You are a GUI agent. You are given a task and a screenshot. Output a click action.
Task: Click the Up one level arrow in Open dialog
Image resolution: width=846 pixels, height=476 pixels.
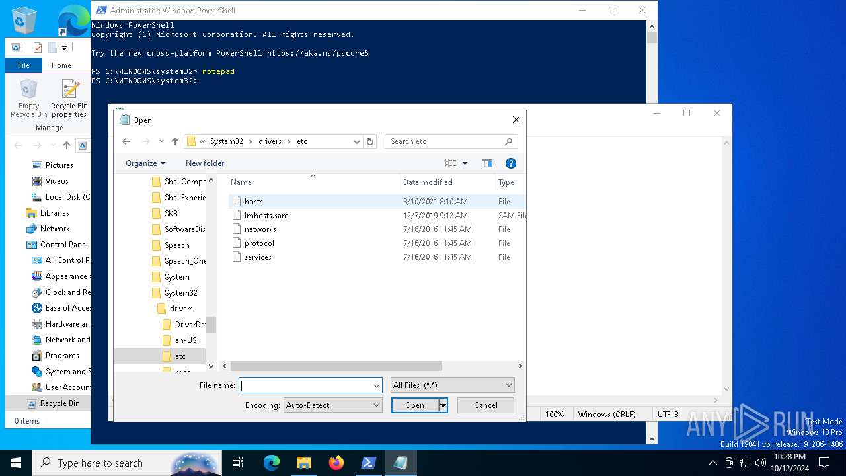(x=175, y=141)
